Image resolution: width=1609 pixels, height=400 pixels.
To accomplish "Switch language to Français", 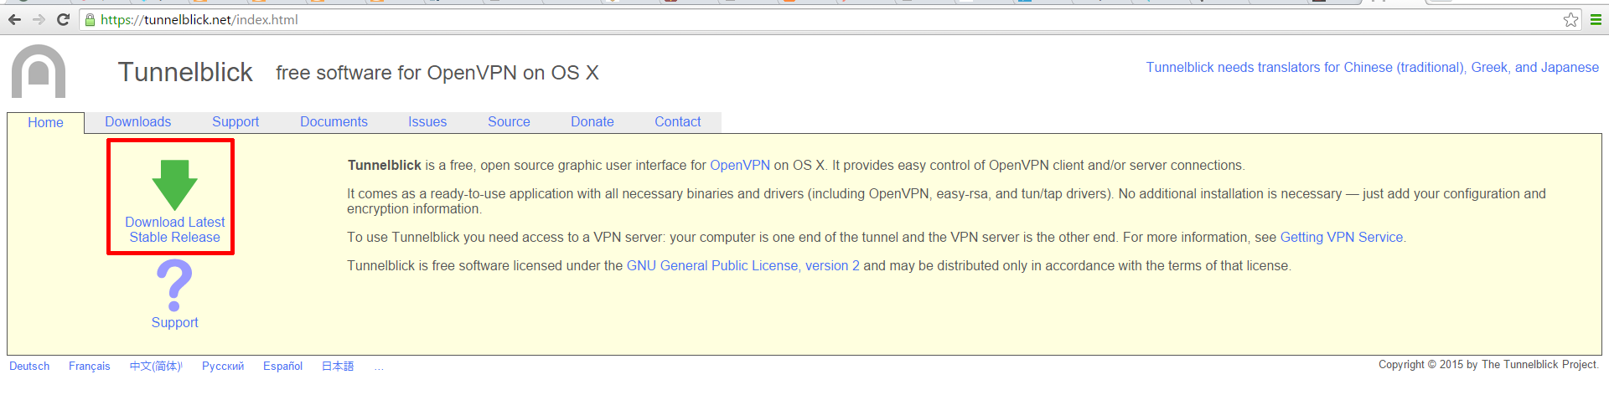I will point(90,366).
